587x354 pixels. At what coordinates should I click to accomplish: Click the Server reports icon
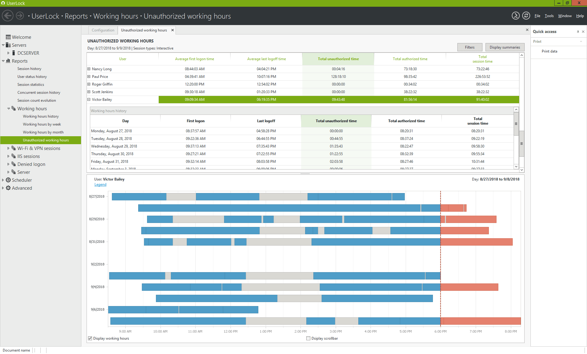coord(14,172)
